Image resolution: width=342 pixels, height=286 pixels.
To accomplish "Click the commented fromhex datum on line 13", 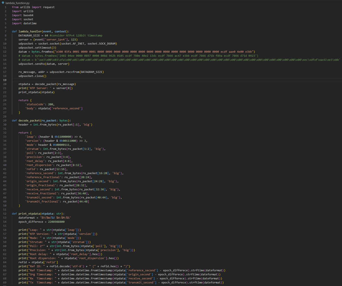I will pos(138,56).
